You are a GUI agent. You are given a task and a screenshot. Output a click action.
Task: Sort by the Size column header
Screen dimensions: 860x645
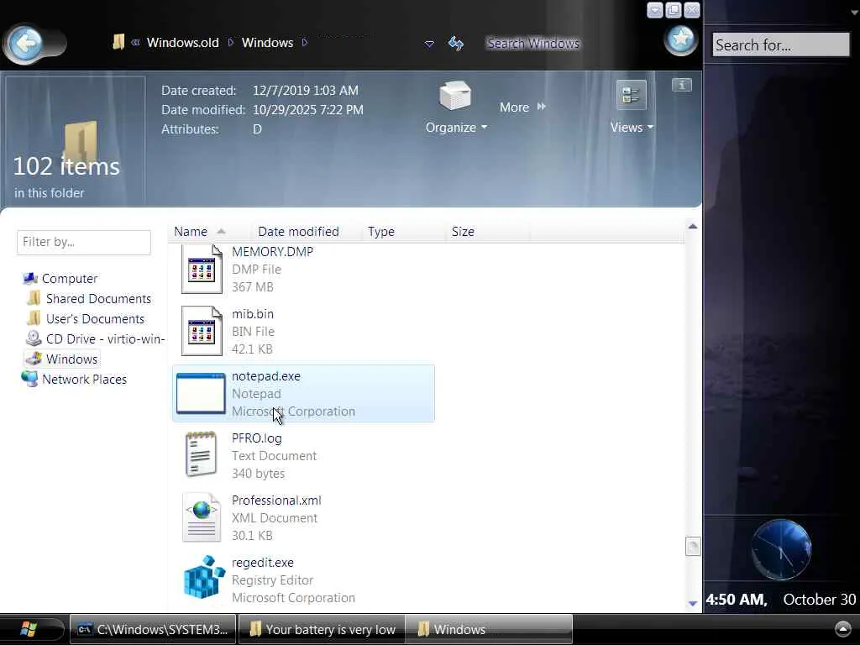[463, 232]
